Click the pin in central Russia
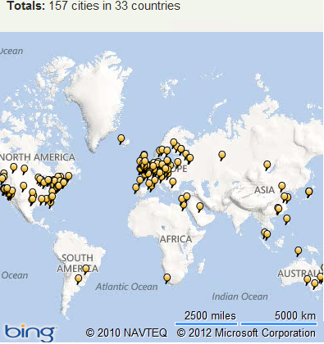Screen dimensions: 324x344 point(222,156)
